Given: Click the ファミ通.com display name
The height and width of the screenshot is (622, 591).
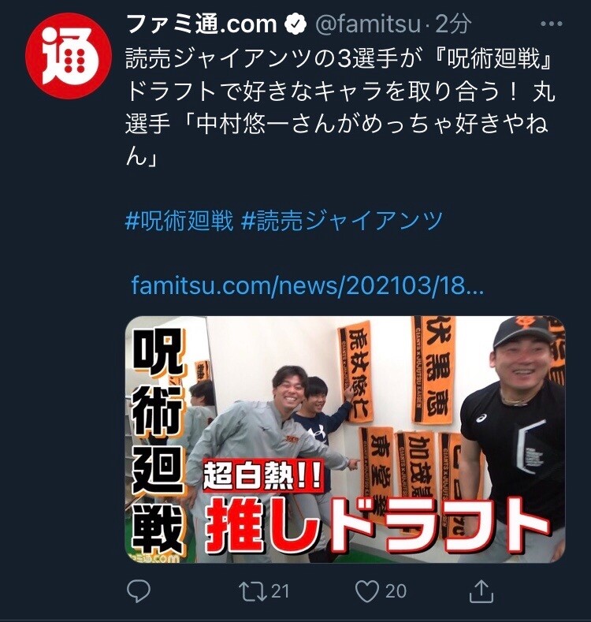Looking at the screenshot, I should [x=202, y=24].
